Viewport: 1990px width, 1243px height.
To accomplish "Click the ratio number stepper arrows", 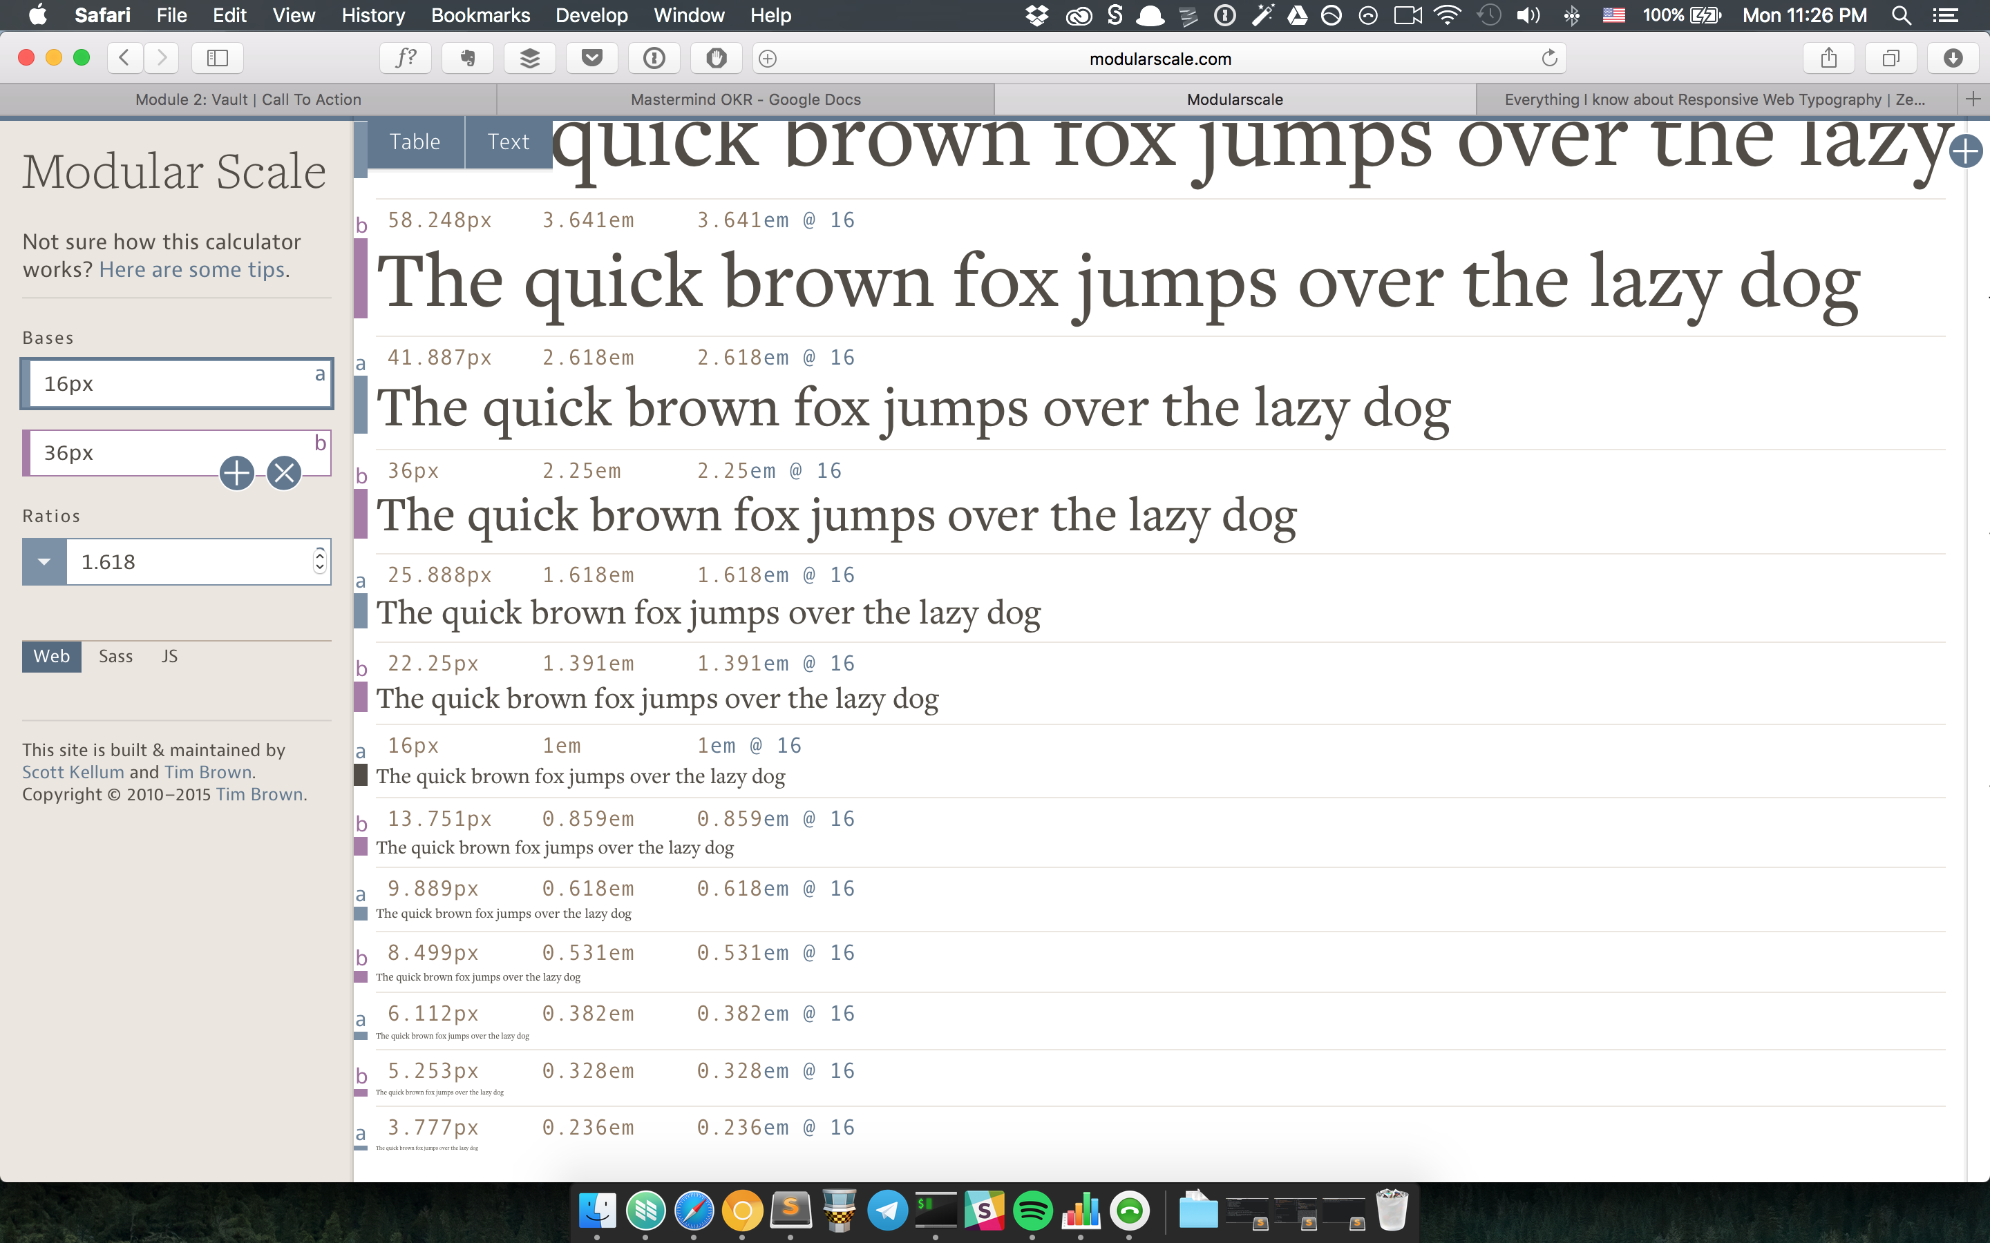I will 320,561.
